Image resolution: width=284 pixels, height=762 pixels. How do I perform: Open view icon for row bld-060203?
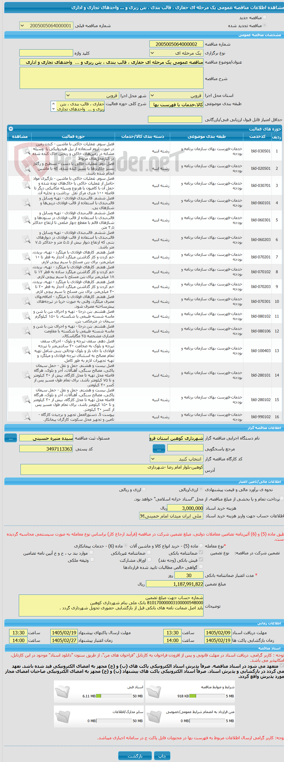(26, 240)
